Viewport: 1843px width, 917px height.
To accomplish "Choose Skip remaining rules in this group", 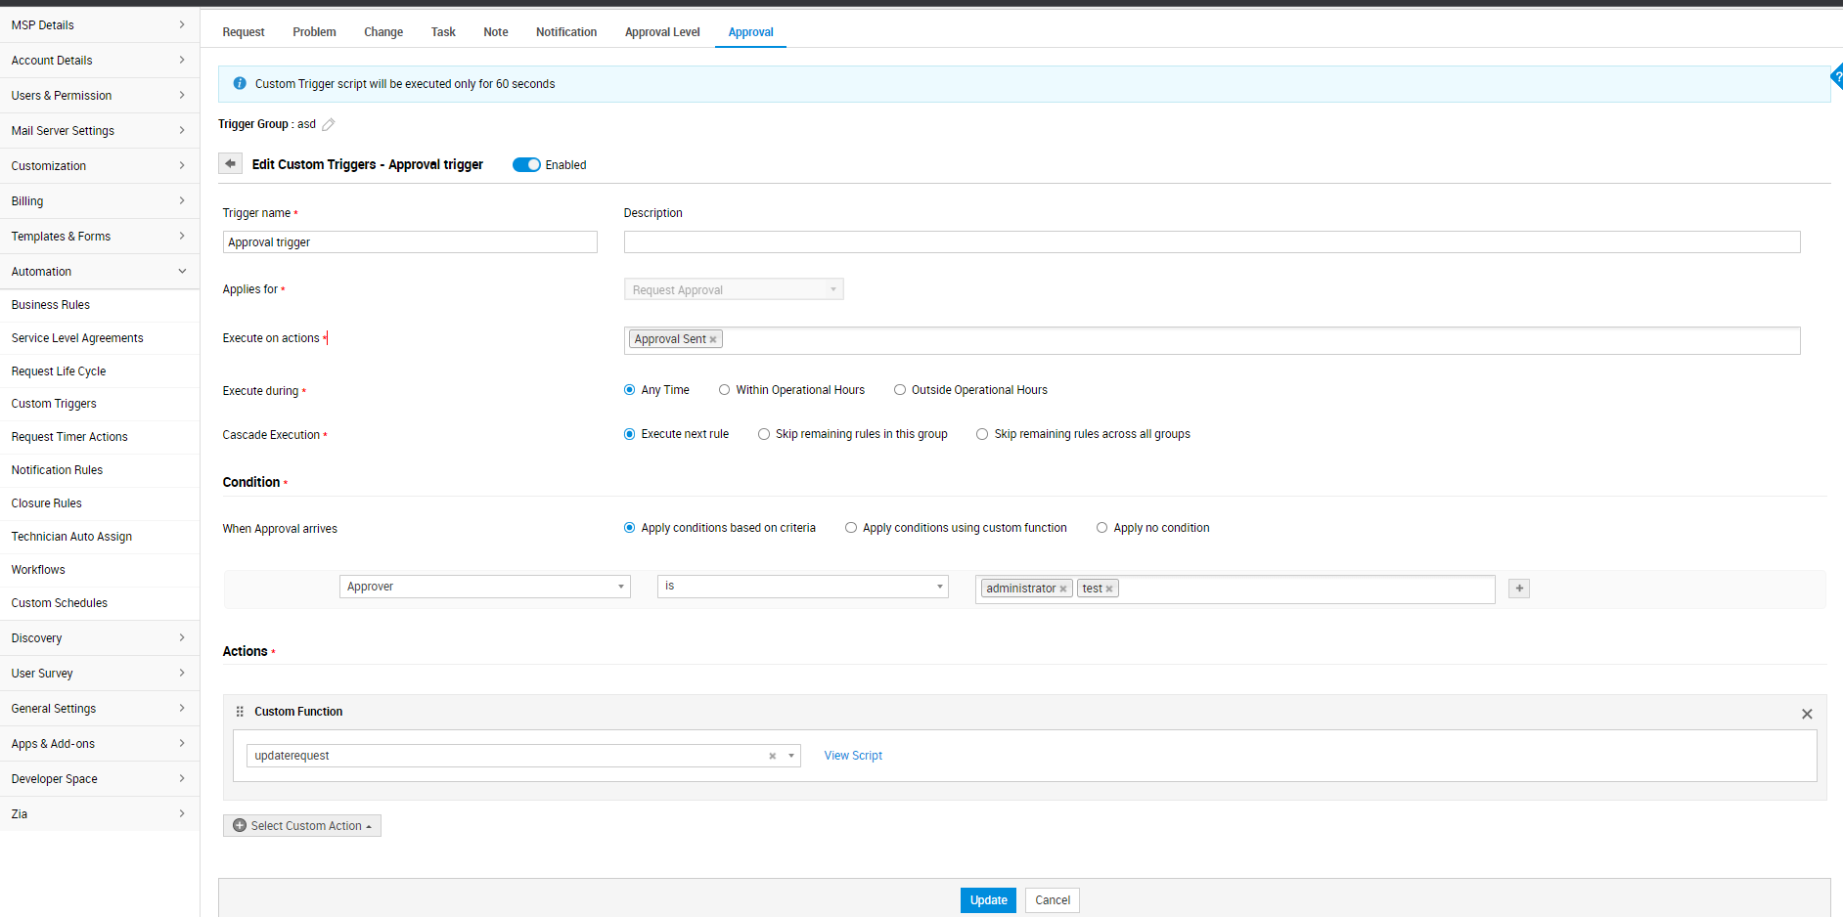I will coord(764,434).
